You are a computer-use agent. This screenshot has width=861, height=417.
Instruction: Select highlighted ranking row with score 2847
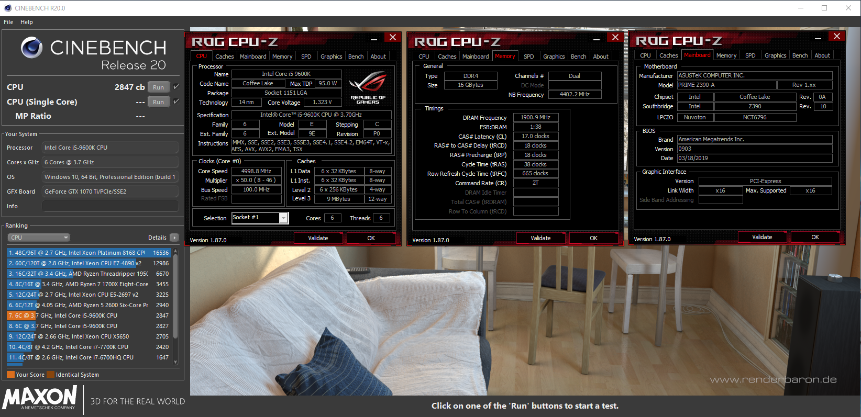point(89,315)
